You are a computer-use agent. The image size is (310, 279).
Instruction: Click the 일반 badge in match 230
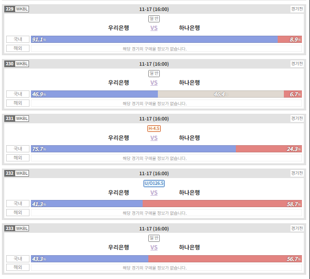(154, 73)
